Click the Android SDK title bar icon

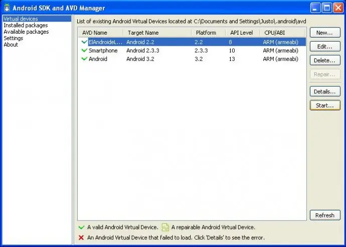point(7,8)
